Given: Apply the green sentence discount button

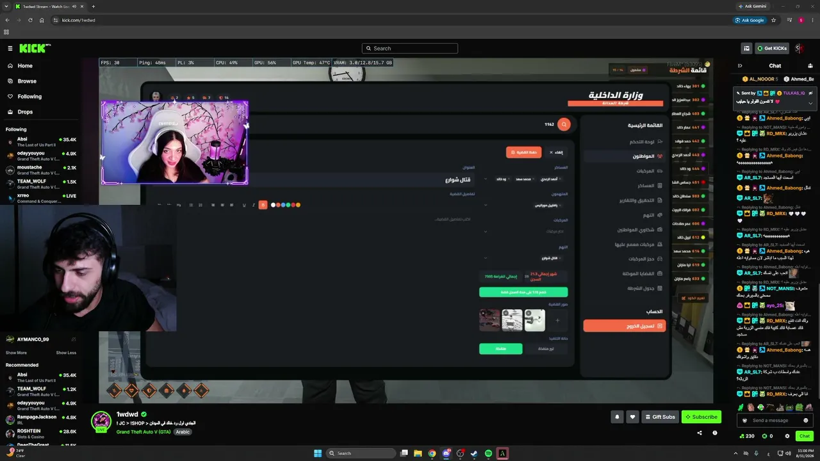Looking at the screenshot, I should coord(523,292).
